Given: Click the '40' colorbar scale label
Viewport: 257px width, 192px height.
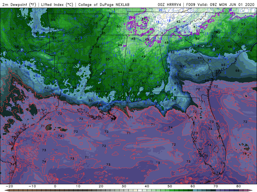Looking at the screenshot, I should click(x=147, y=186).
